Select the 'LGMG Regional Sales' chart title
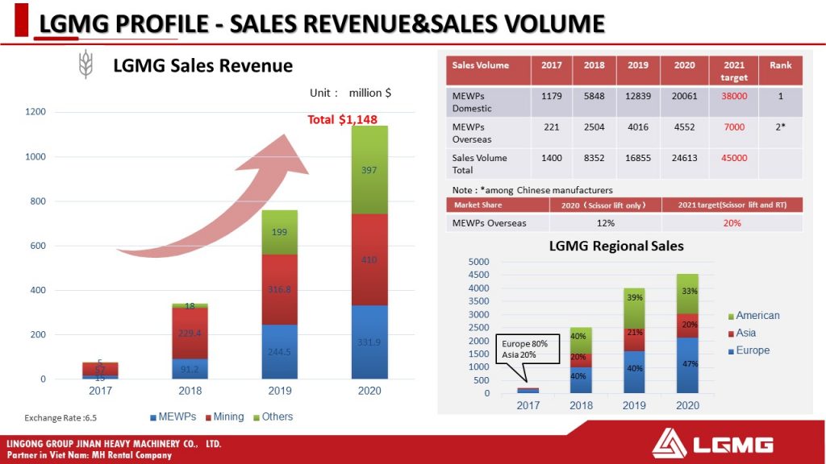This screenshot has width=826, height=464. [616, 246]
